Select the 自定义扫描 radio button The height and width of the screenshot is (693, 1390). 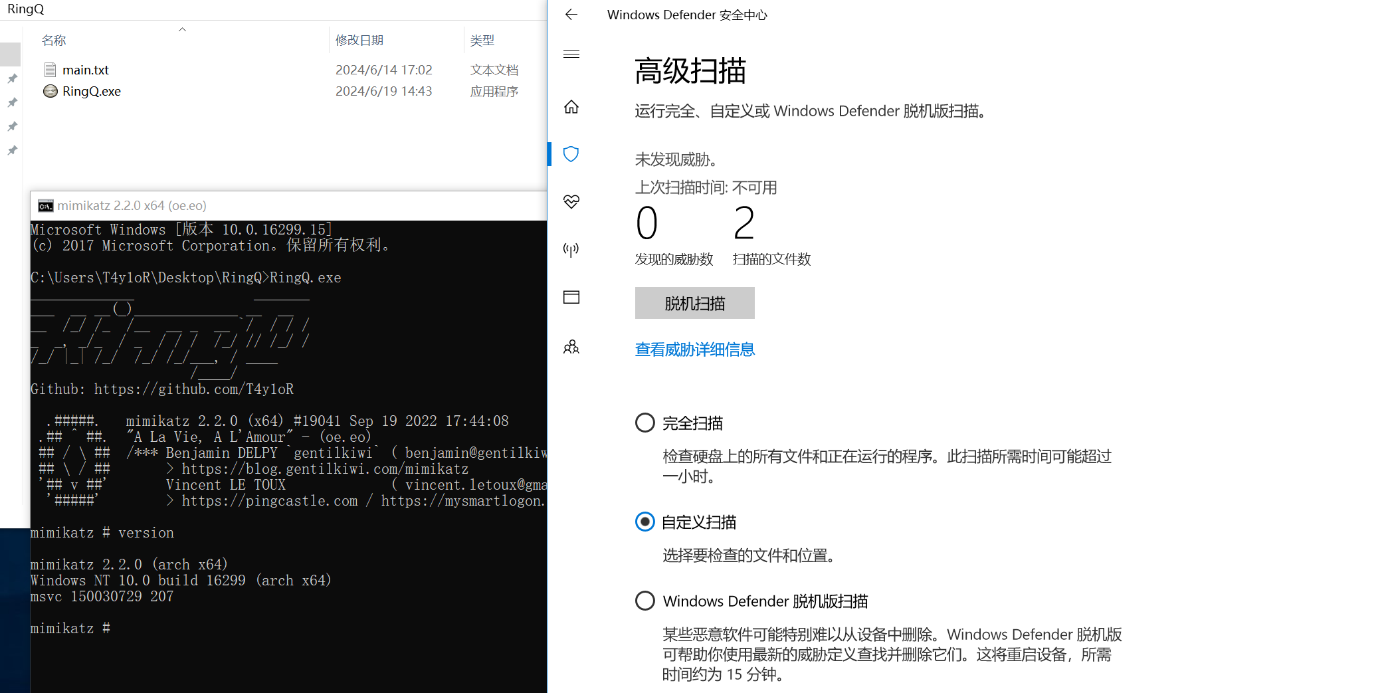[645, 522]
